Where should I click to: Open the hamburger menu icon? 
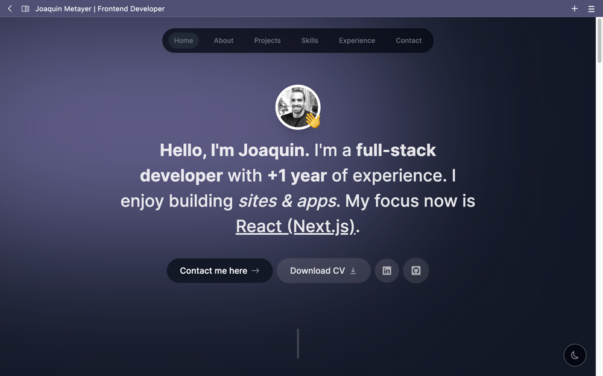[x=592, y=9]
